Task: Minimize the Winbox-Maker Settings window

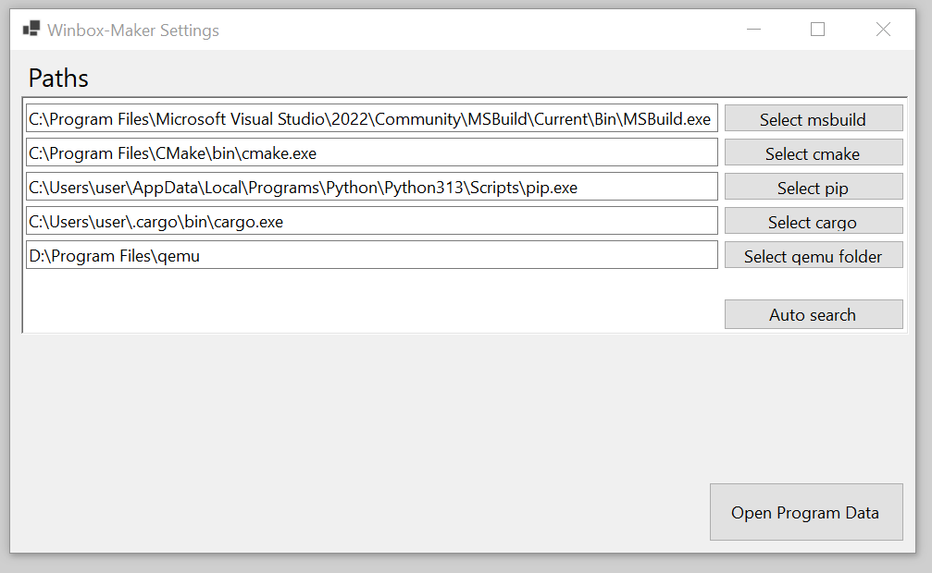Action: [x=753, y=29]
